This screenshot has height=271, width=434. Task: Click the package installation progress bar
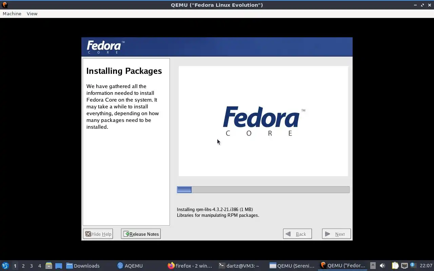[263, 190]
